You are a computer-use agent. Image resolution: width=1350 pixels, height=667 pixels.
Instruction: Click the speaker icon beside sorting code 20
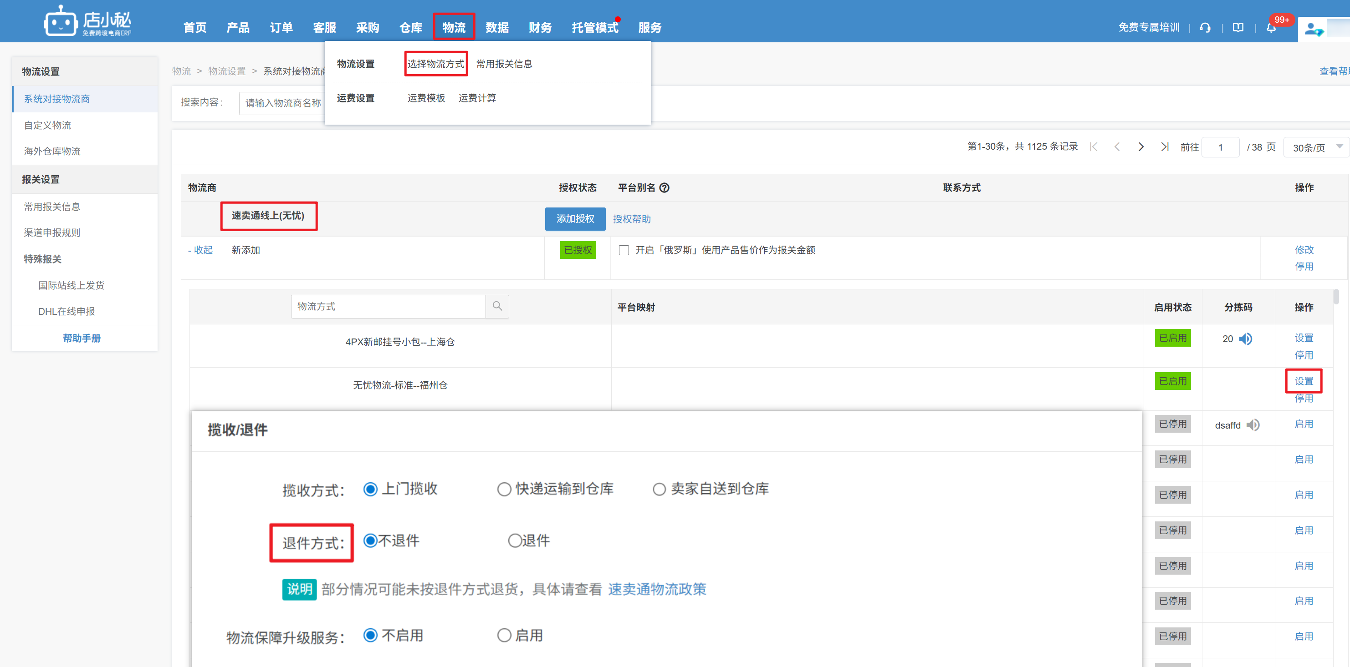coord(1246,339)
